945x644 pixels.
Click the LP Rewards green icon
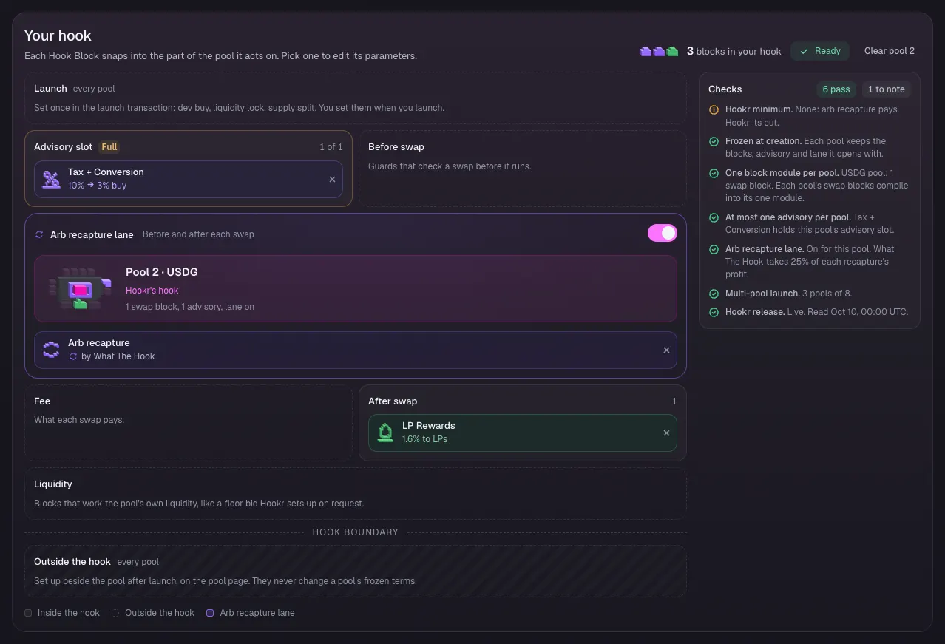(385, 433)
